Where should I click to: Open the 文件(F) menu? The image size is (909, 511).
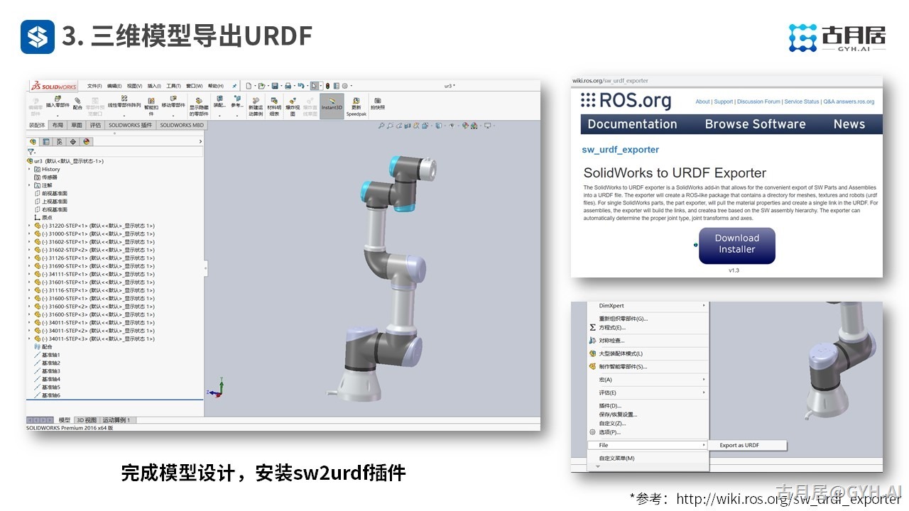coord(94,86)
